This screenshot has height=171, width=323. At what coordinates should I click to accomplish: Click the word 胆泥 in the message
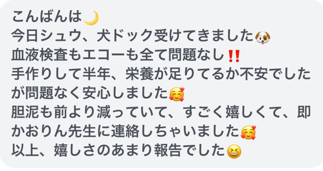click(x=25, y=112)
